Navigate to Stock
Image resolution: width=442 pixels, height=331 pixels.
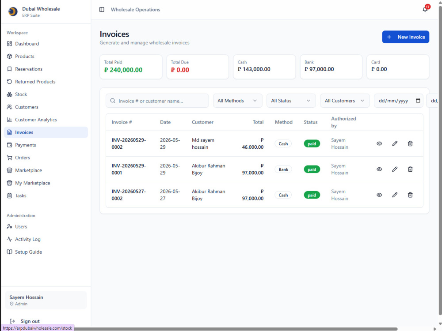[x=46, y=94]
